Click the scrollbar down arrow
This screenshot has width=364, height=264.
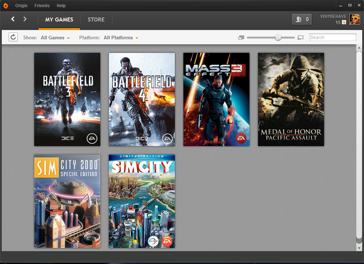(x=359, y=248)
